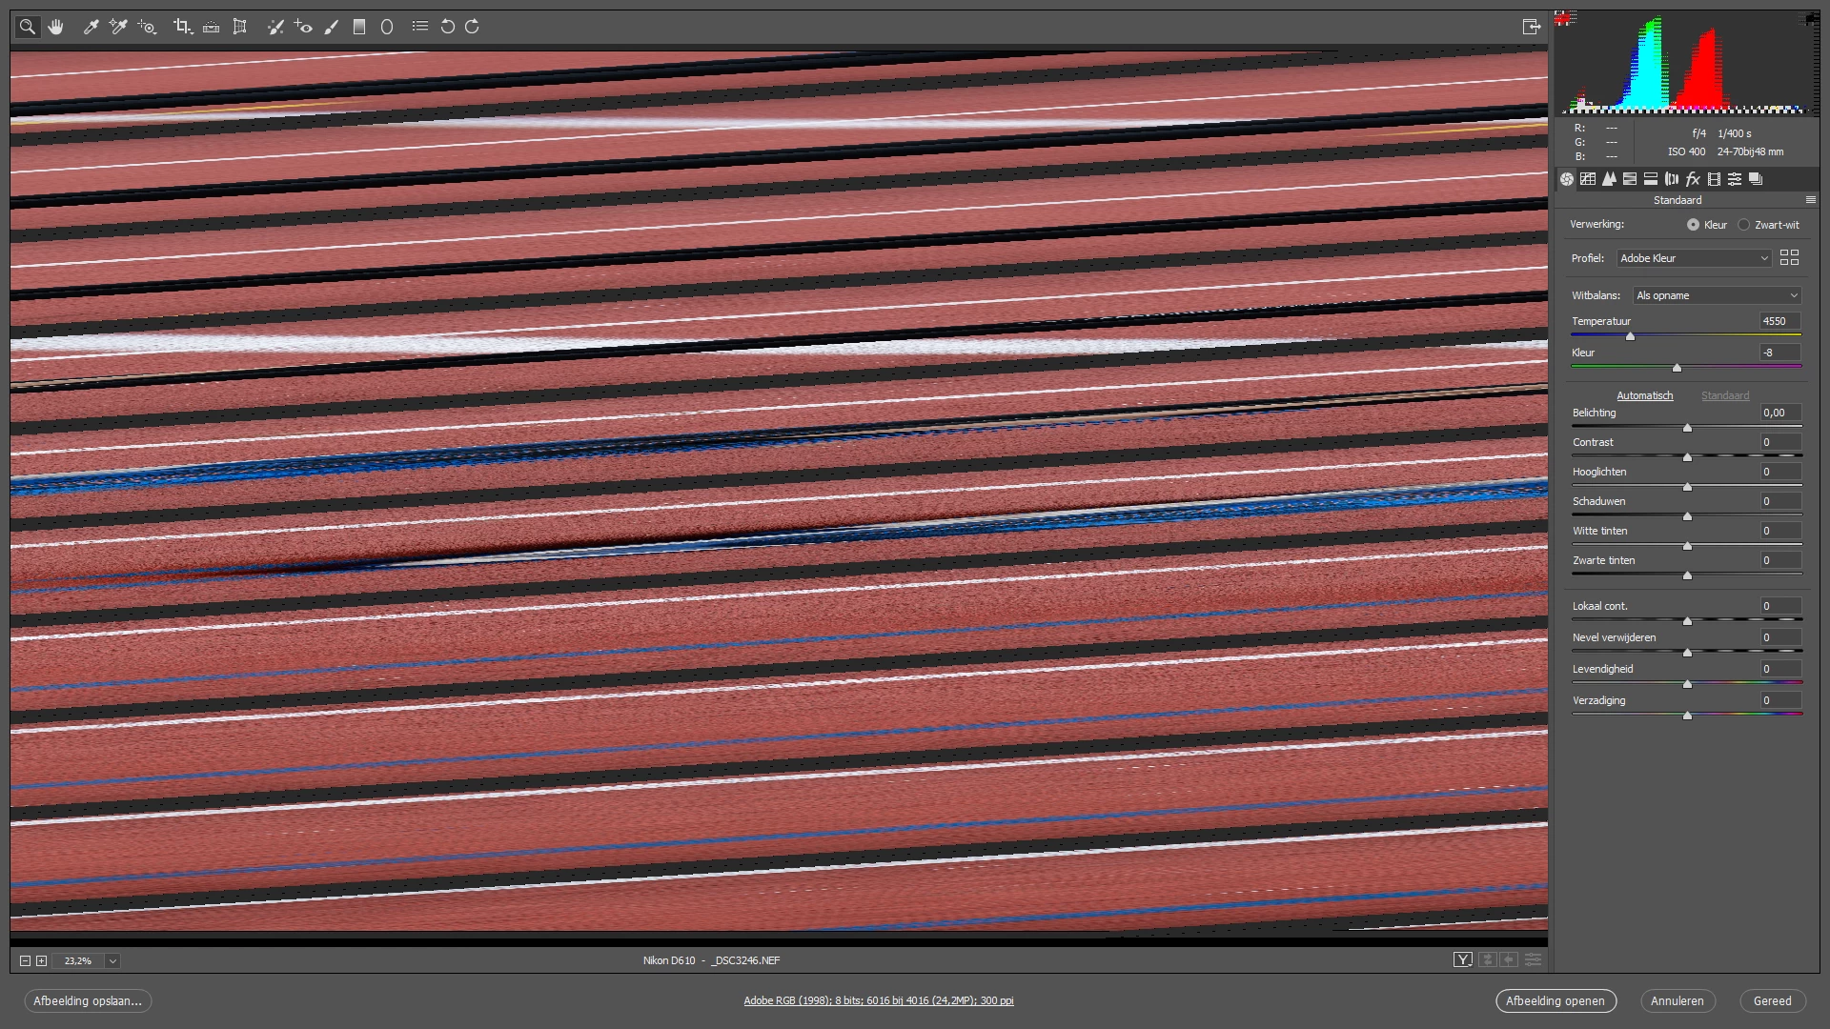Select the Zwart-wit processing option

(x=1743, y=225)
